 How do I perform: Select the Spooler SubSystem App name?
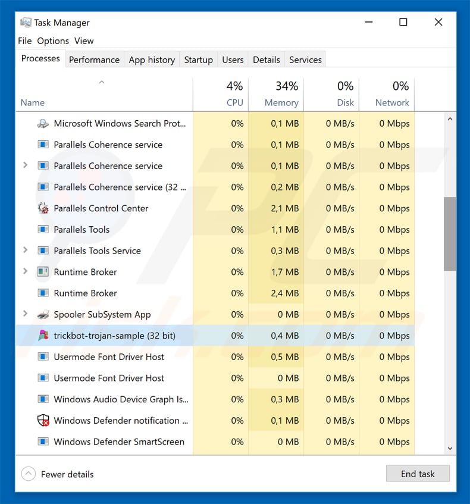102,314
